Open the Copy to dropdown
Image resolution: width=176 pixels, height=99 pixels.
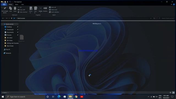[35, 10]
